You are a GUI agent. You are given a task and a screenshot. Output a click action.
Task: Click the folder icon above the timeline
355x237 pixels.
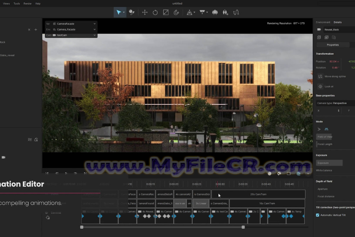[288, 173]
